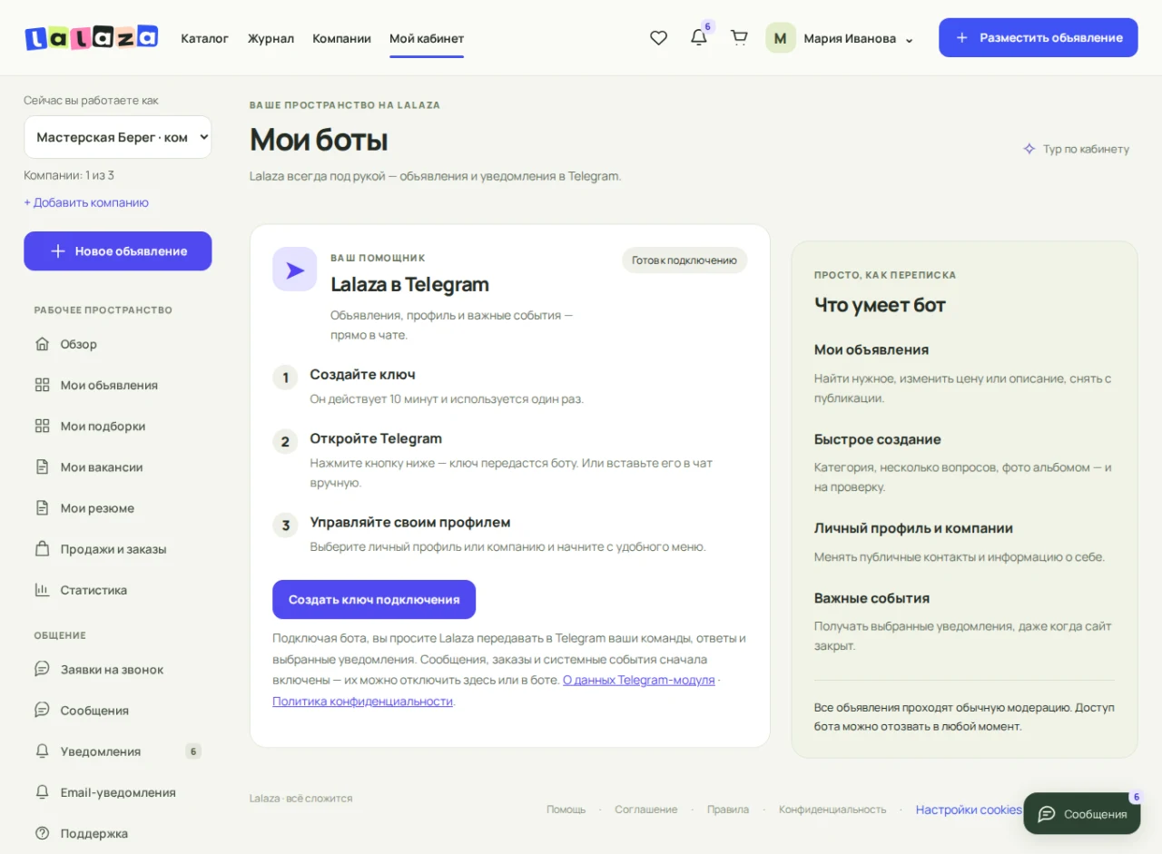
Task: Click the document icon next to Мои вакансии
Action: click(42, 466)
